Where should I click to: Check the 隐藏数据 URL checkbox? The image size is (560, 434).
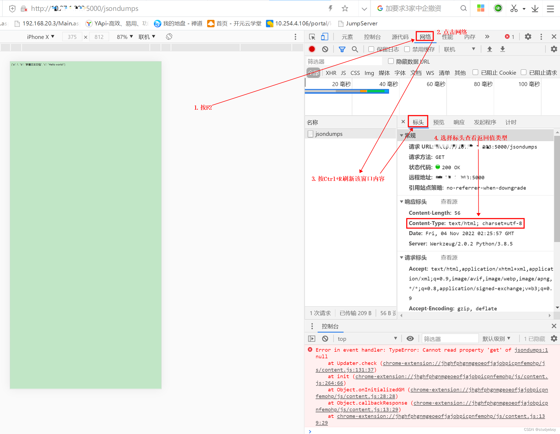[391, 61]
